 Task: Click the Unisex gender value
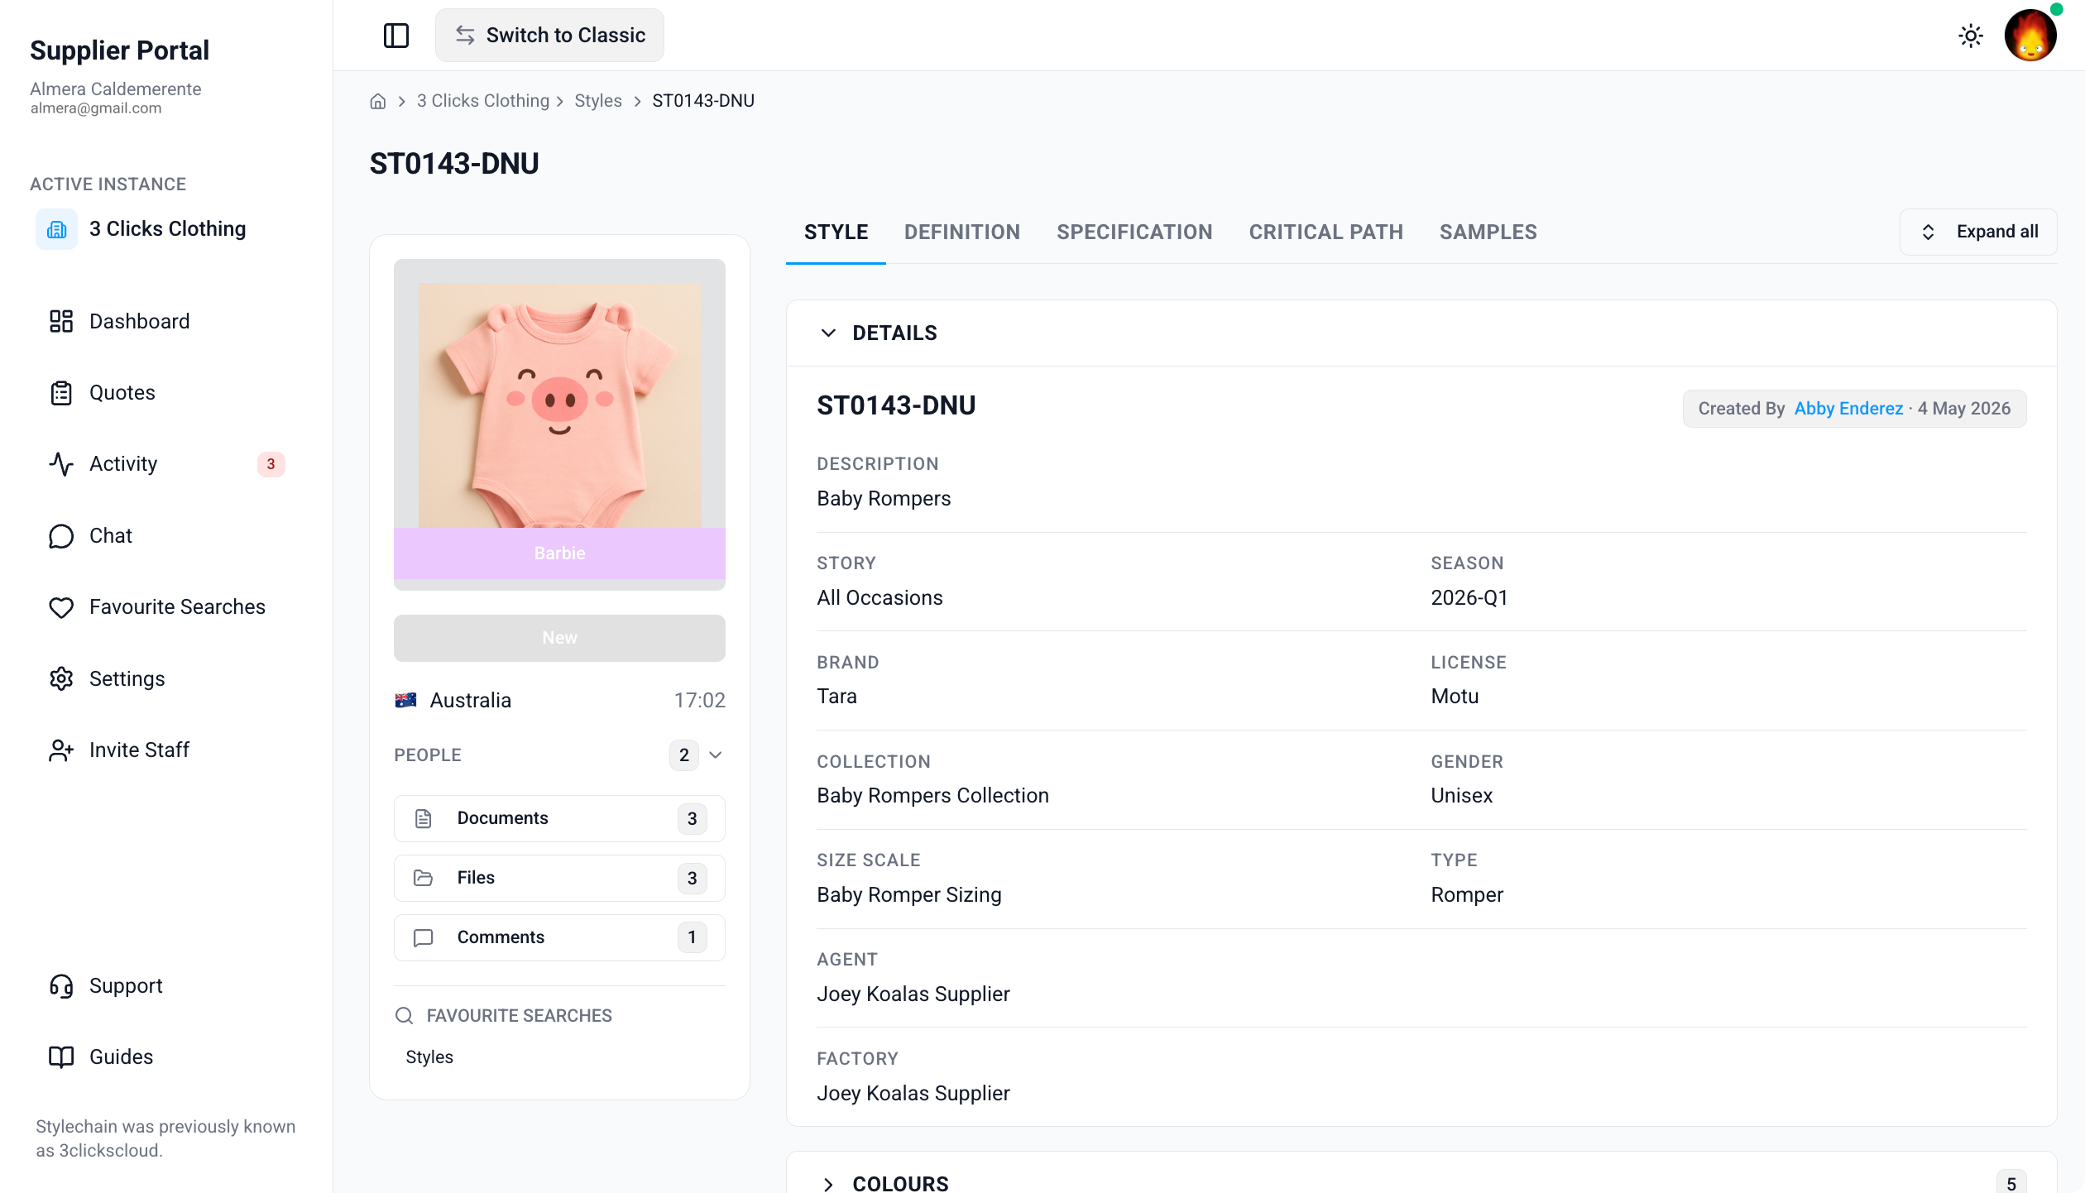[1462, 795]
